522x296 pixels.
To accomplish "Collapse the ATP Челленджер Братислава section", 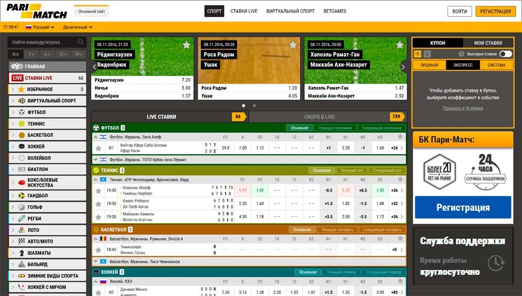I will [x=95, y=179].
